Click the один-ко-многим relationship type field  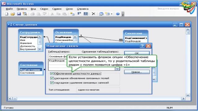pos(98,90)
